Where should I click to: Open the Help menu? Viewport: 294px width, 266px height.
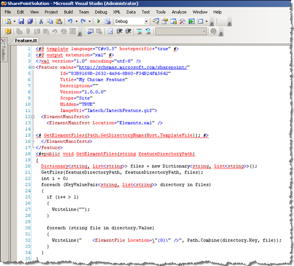pos(217,12)
